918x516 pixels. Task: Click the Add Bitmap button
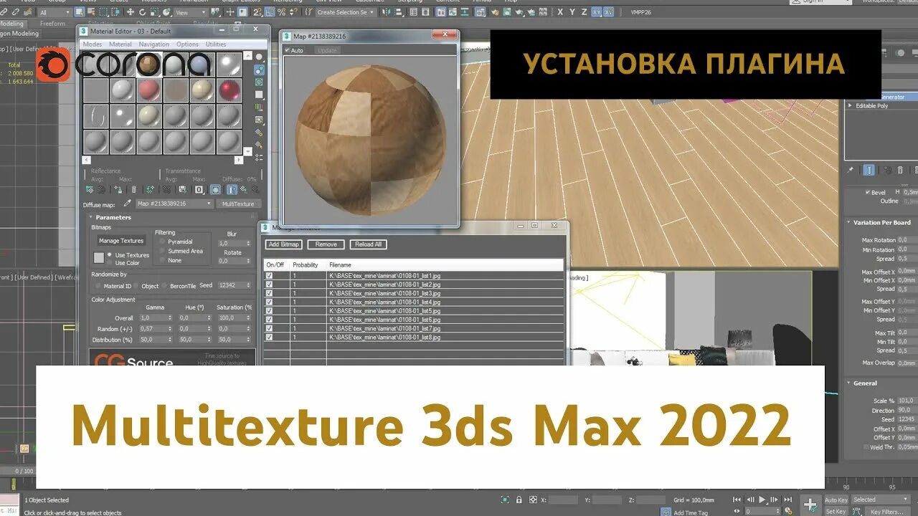click(285, 244)
